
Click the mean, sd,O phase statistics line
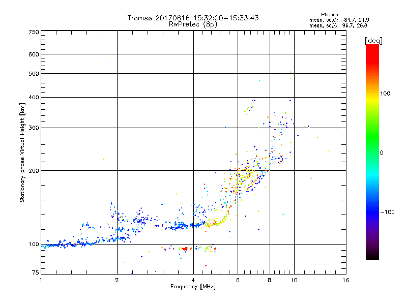coord(339,20)
